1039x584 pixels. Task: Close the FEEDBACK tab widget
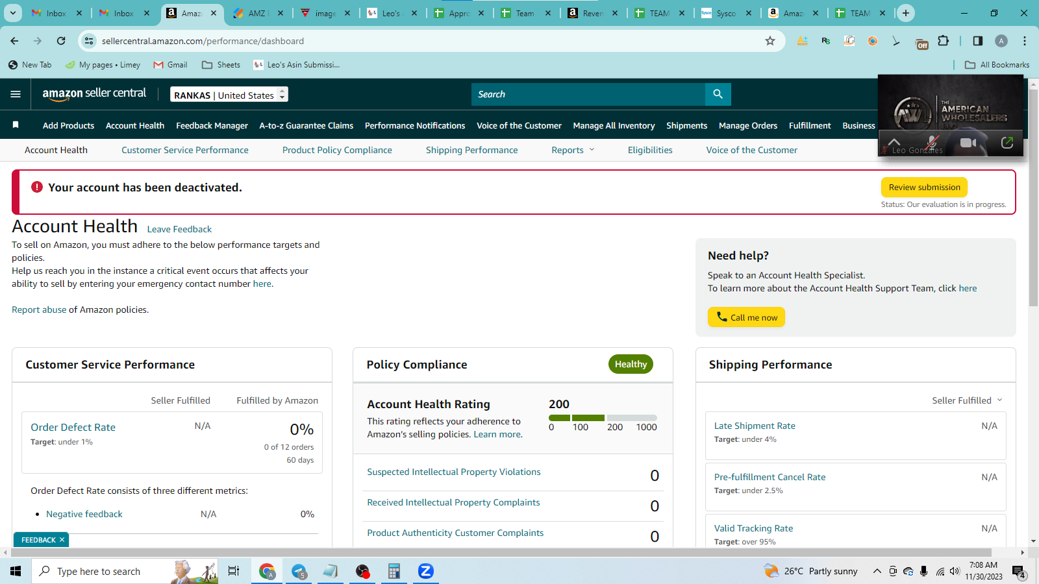(62, 540)
